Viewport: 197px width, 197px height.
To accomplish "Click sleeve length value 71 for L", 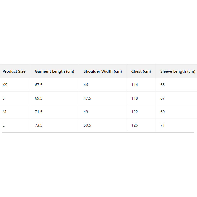I will pyautogui.click(x=162, y=125).
